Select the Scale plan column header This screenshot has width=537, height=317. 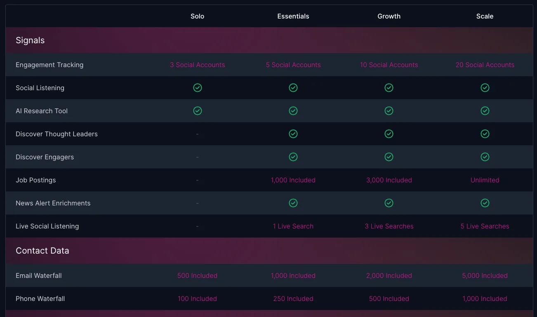[x=485, y=16]
